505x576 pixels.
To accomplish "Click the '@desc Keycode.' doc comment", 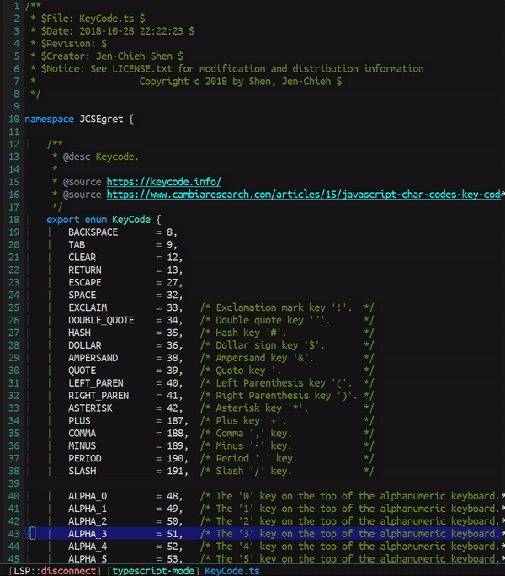I will pyautogui.click(x=95, y=157).
